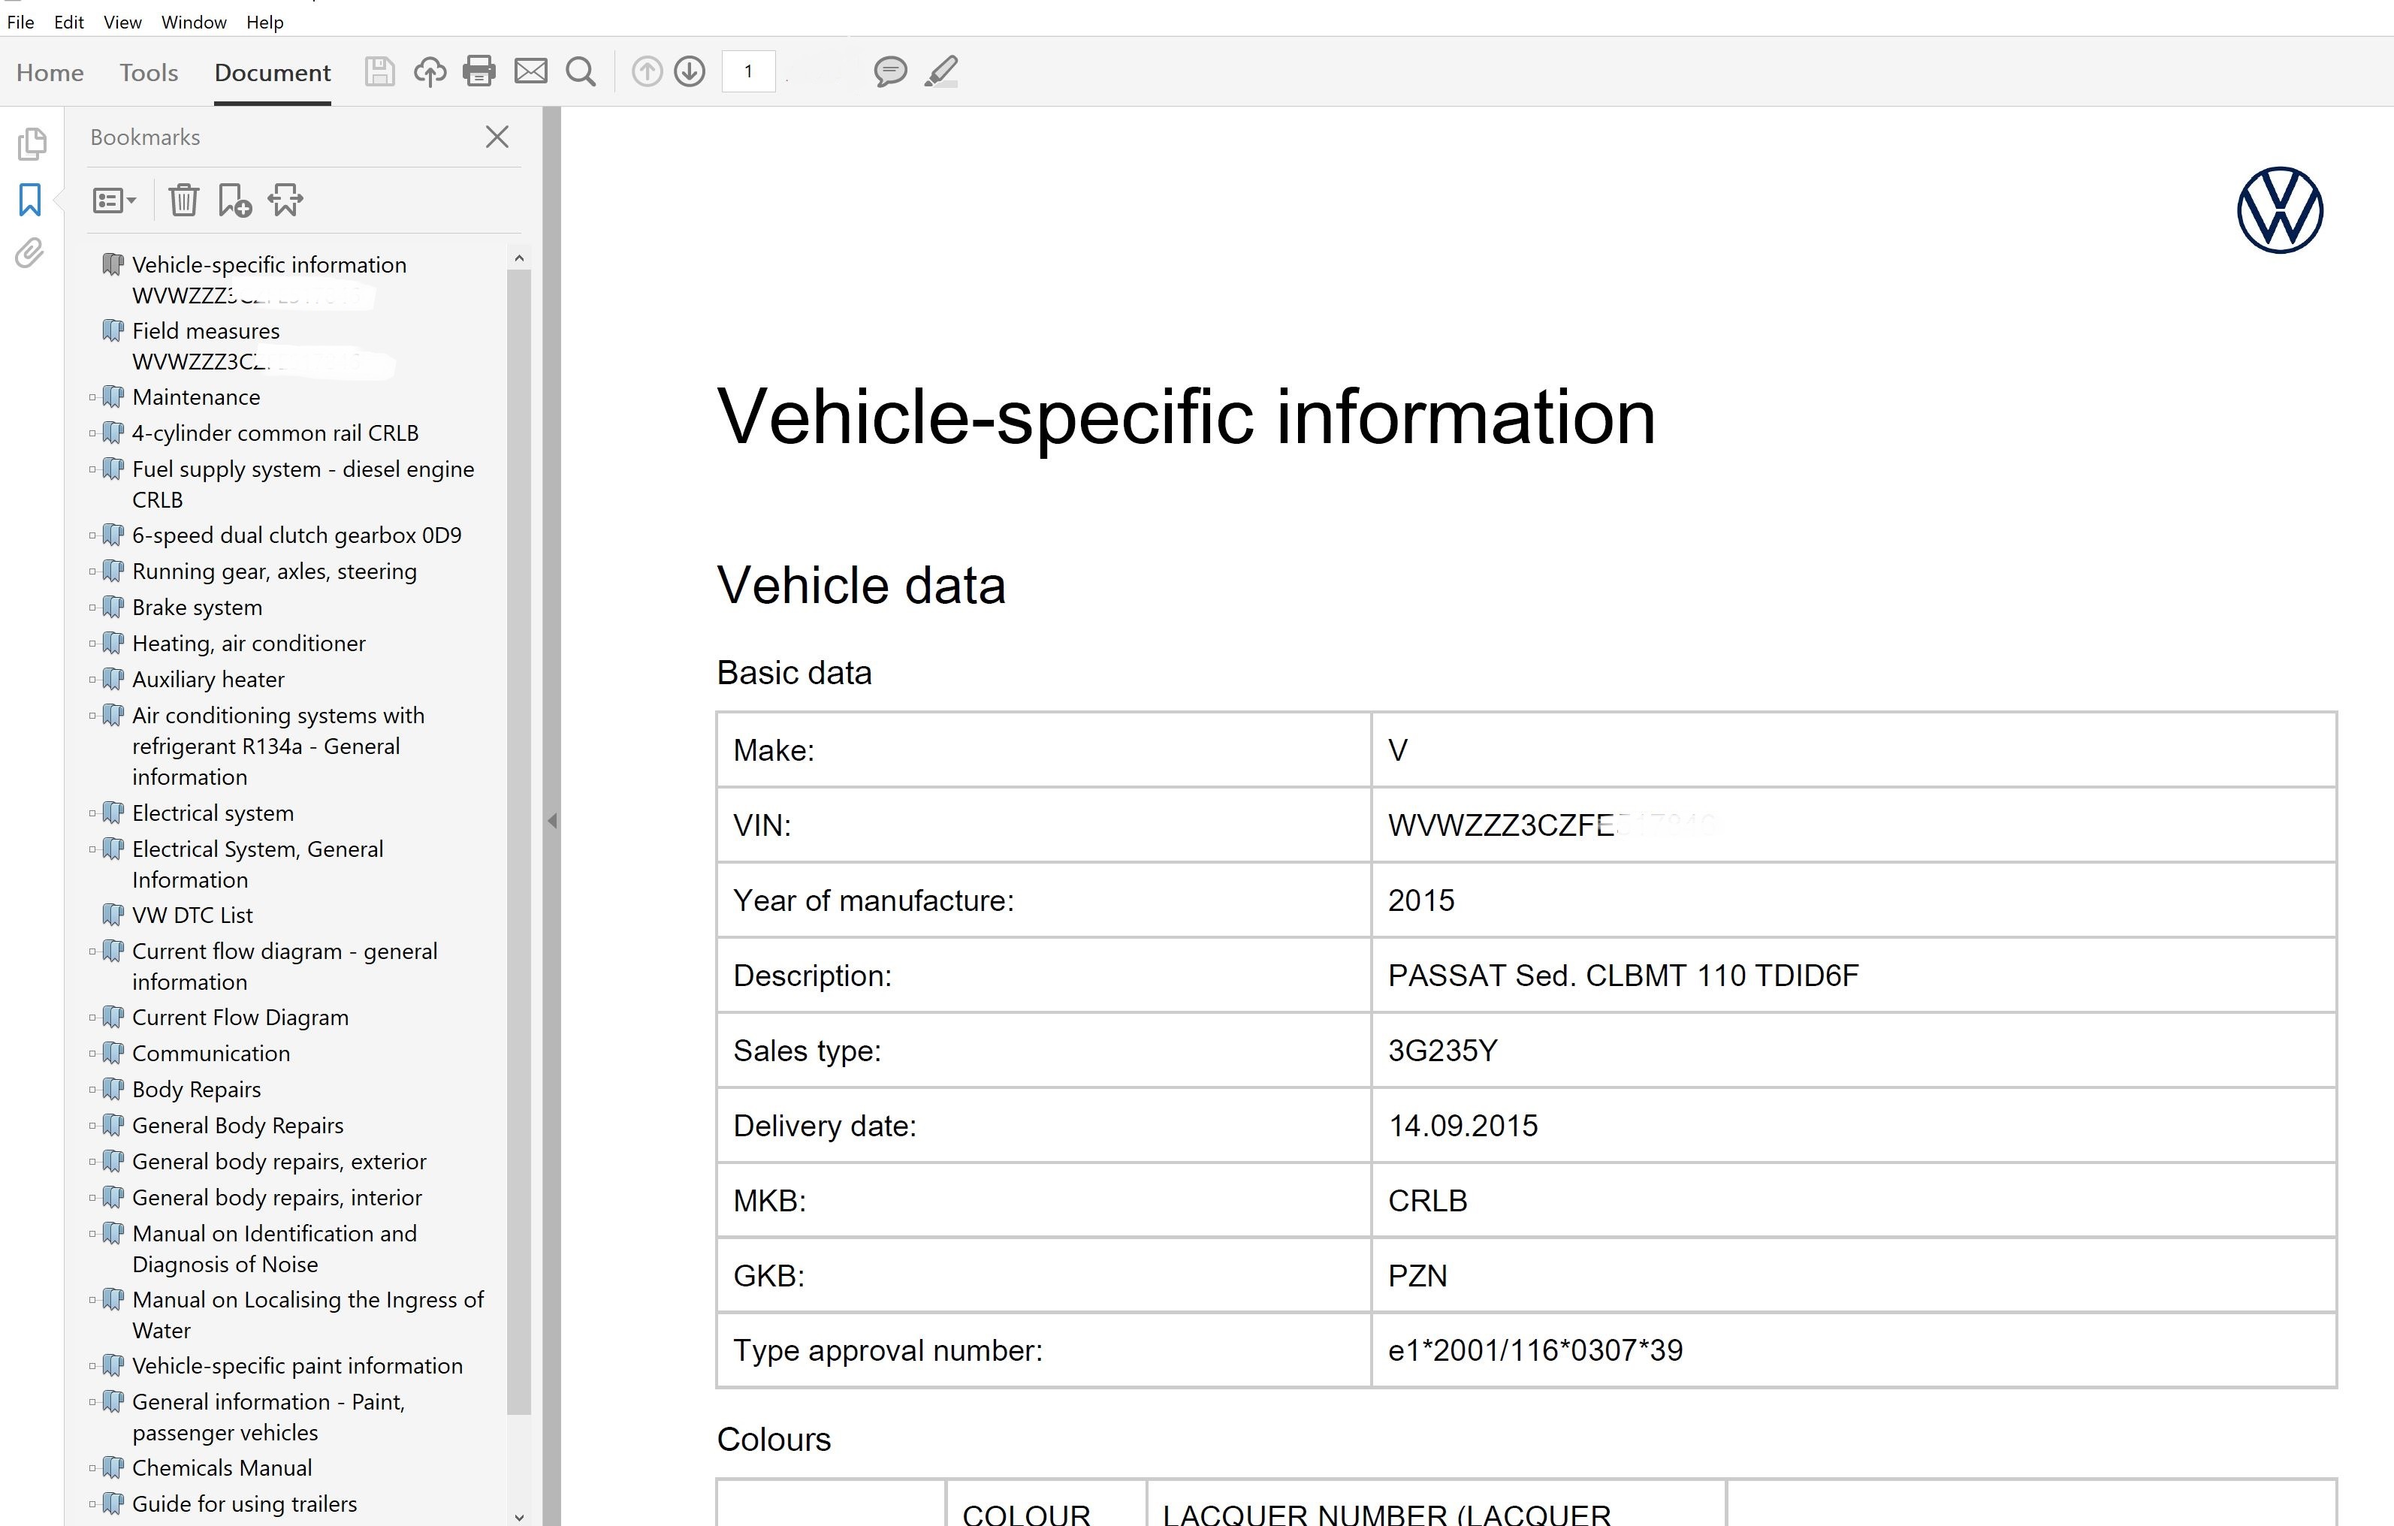
Task: Click the comment speech bubble icon
Action: pyautogui.click(x=890, y=71)
